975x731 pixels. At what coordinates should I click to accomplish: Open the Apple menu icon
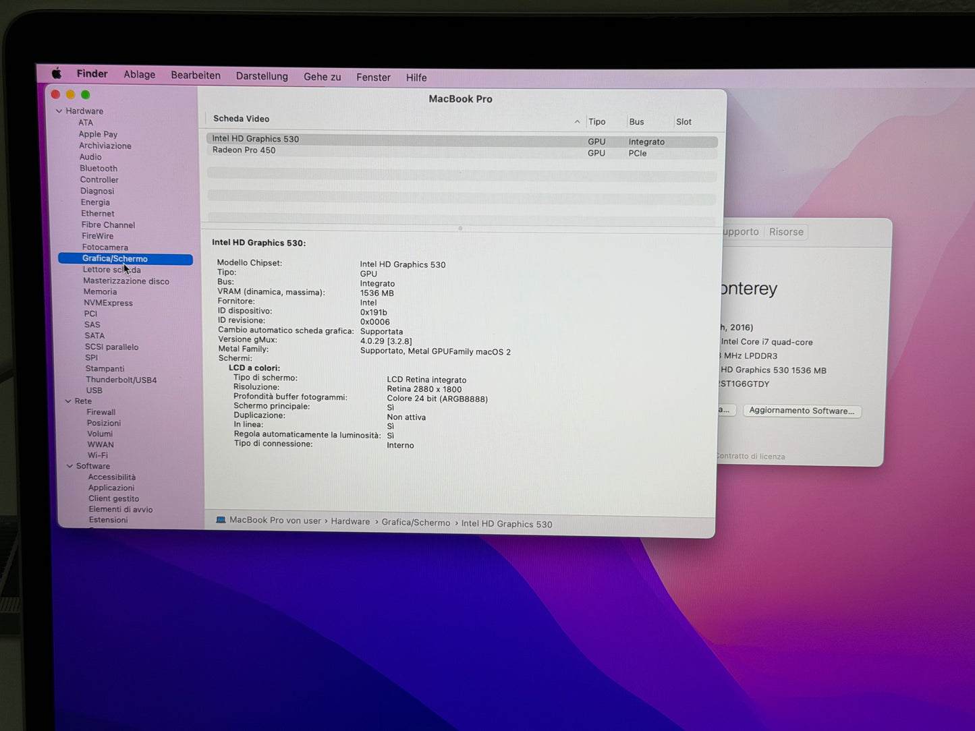coord(57,73)
